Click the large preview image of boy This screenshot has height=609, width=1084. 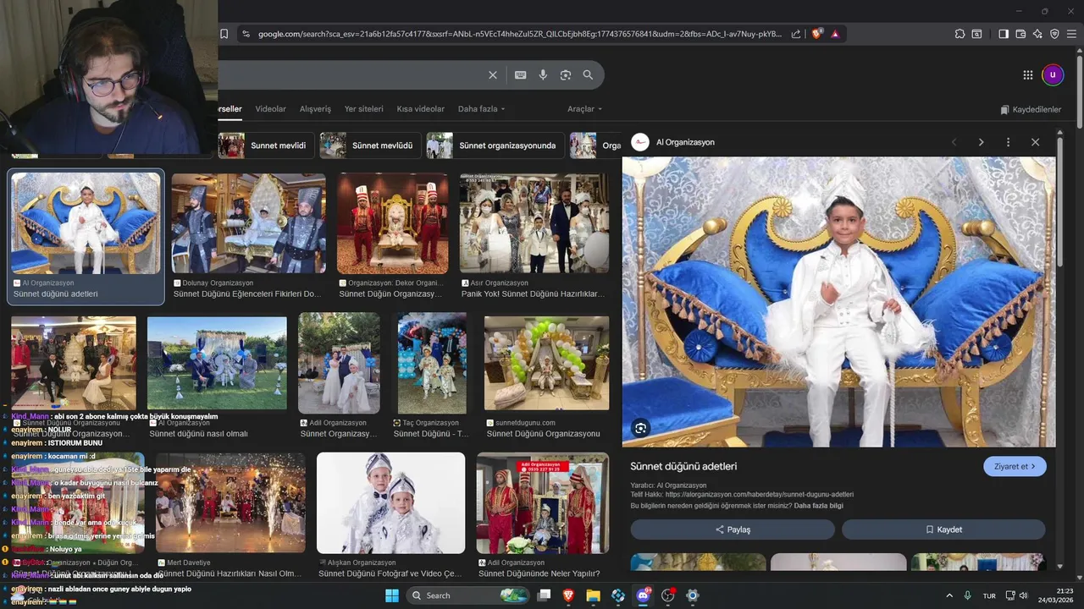click(838, 302)
